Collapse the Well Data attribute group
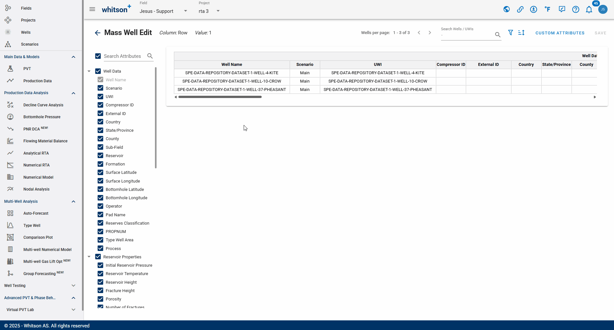The width and height of the screenshot is (614, 330). pyautogui.click(x=89, y=71)
